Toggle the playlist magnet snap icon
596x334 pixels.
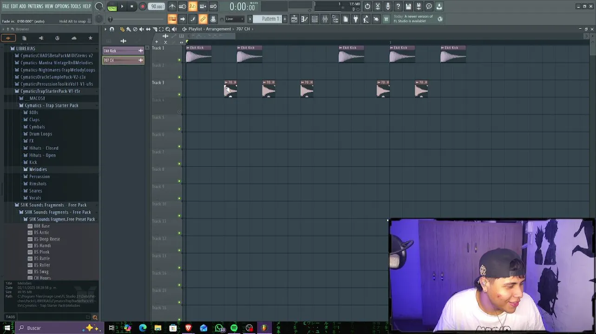pos(112,29)
